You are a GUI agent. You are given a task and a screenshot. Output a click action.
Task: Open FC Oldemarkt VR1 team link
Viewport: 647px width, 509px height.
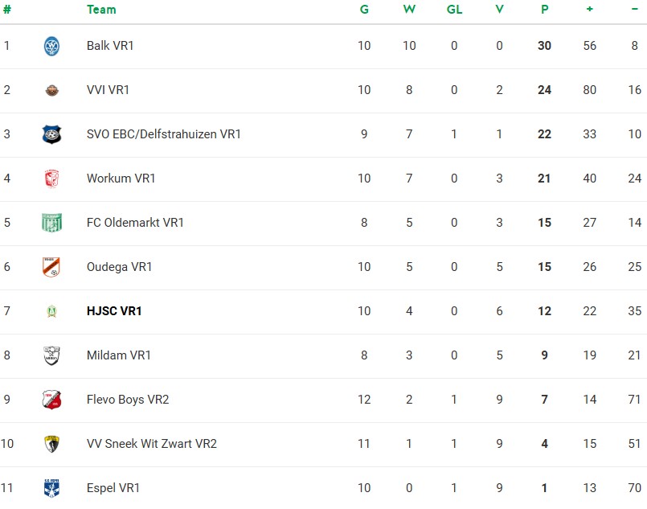point(135,223)
